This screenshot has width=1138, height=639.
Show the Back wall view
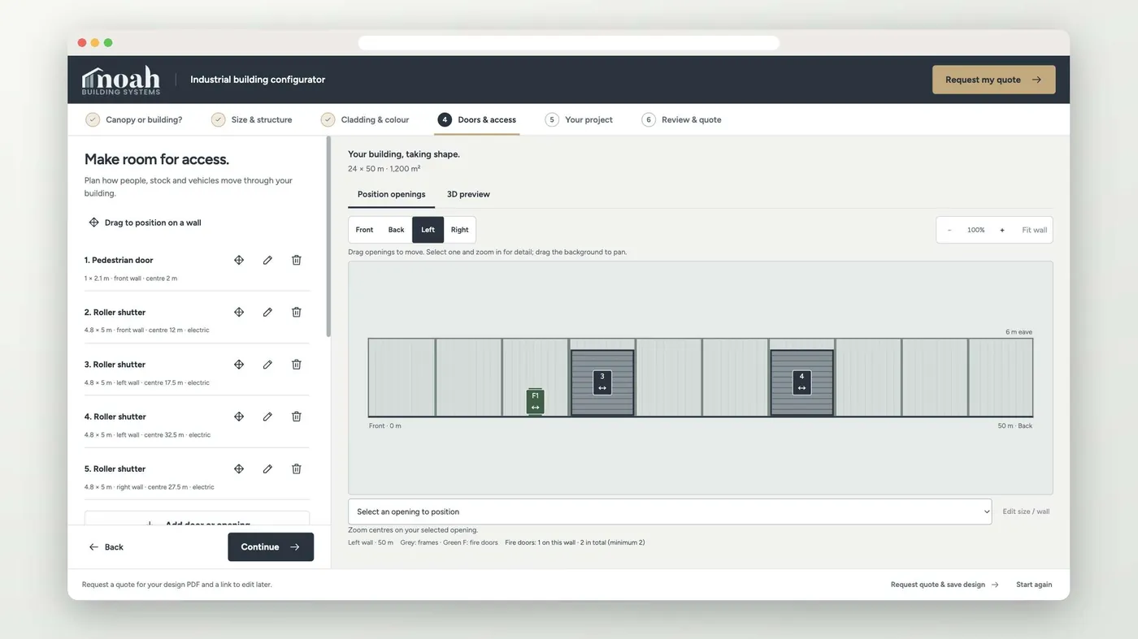pos(396,230)
